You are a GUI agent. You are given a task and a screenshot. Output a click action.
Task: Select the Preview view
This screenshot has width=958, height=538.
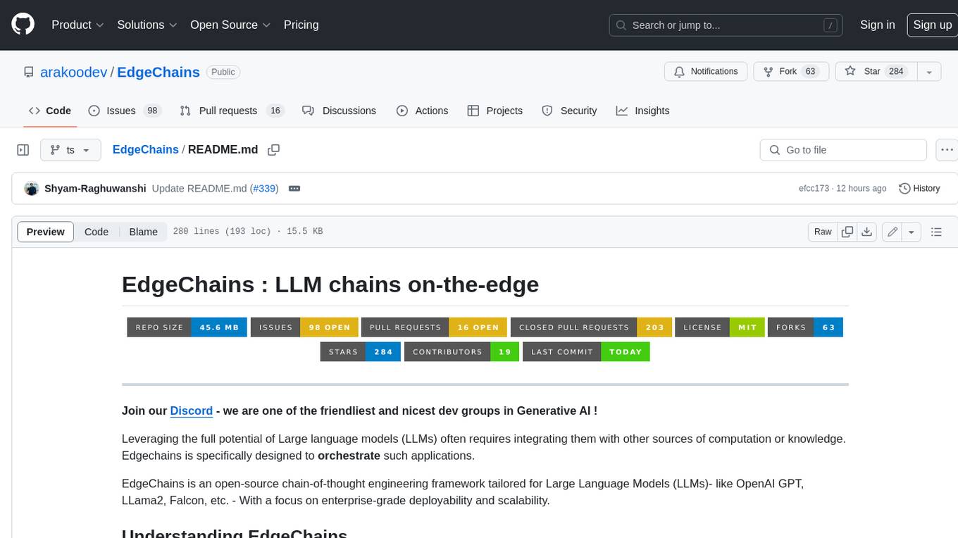(x=46, y=232)
